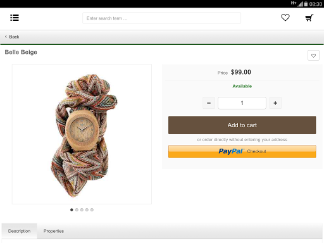The height and width of the screenshot is (243, 324).
Task: Focus the search term field
Action: [x=161, y=18]
